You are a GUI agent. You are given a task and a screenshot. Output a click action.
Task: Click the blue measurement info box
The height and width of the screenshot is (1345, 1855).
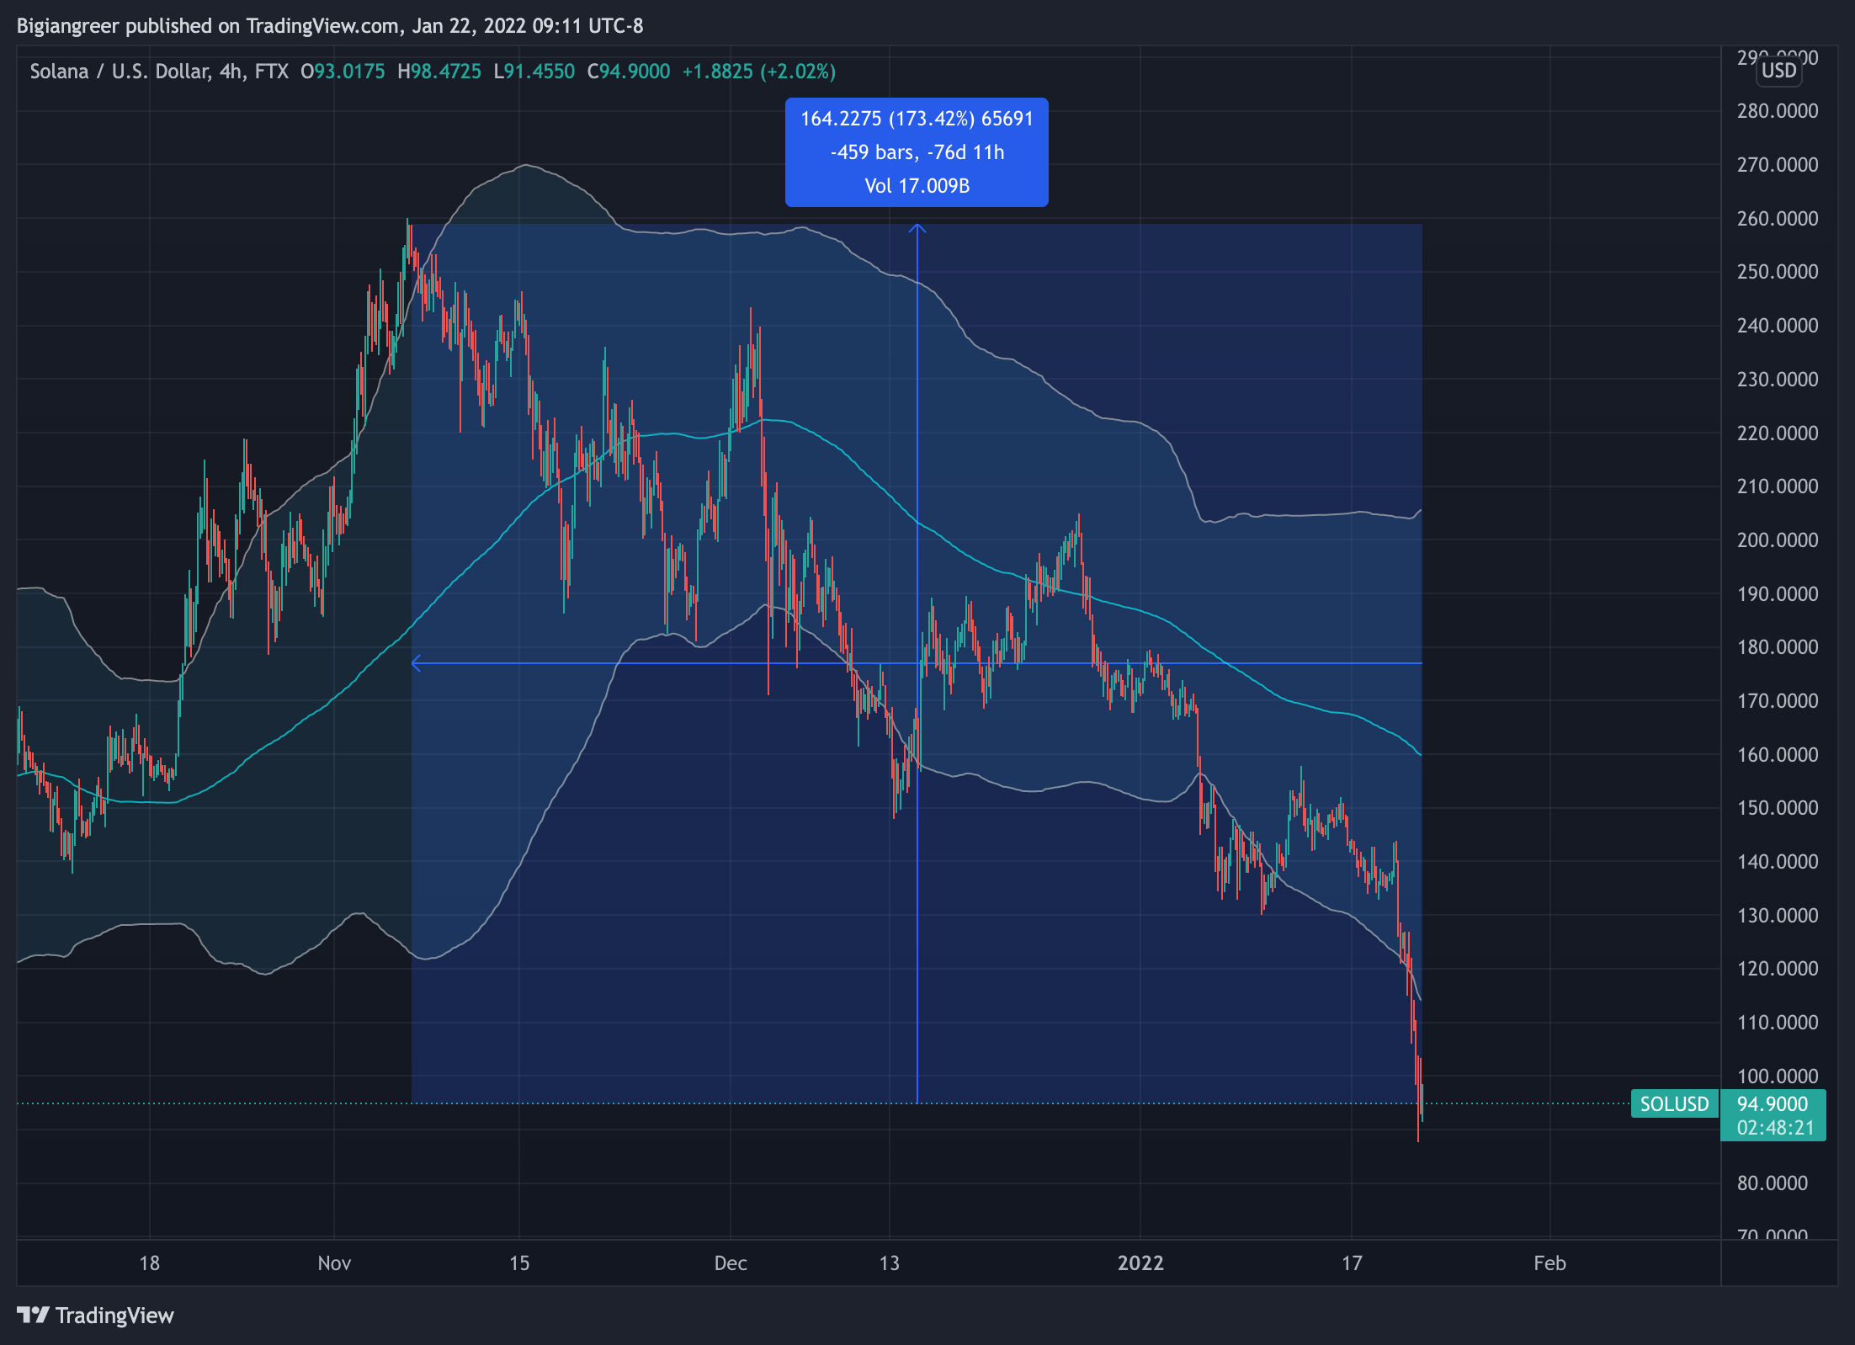tap(917, 152)
